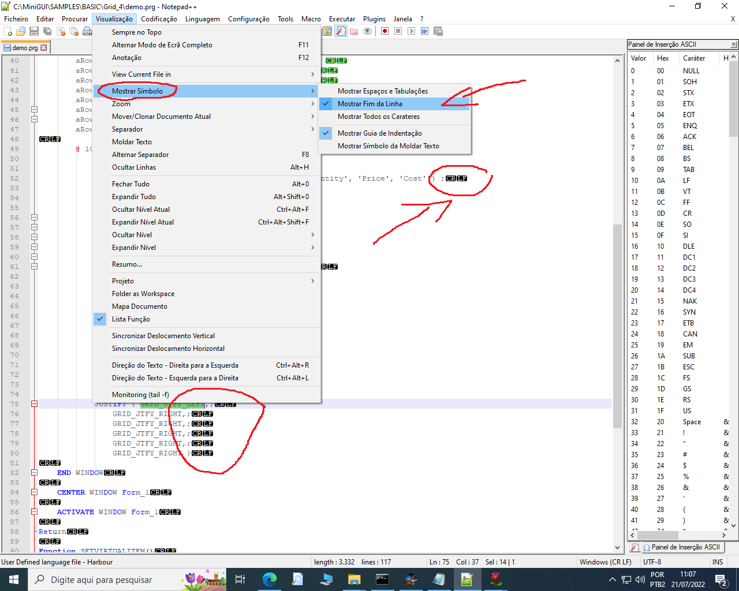Image resolution: width=739 pixels, height=591 pixels.
Task: Open the Plugins menu
Action: coord(374,19)
